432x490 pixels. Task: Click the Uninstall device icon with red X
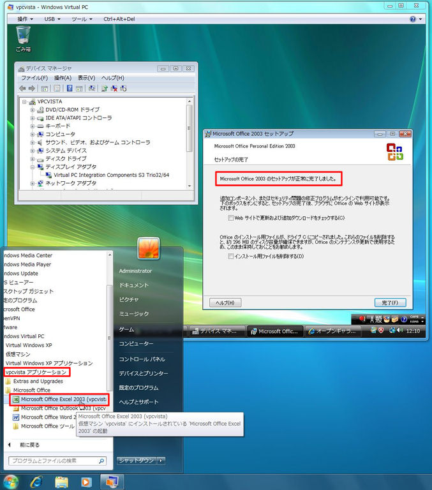click(114, 89)
